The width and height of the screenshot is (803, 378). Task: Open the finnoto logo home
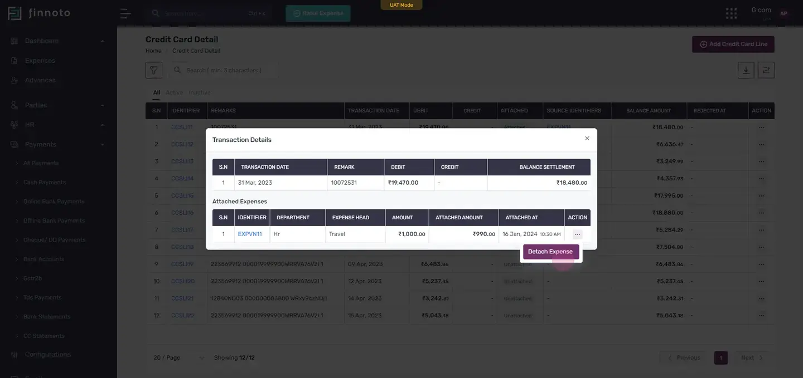(x=39, y=13)
